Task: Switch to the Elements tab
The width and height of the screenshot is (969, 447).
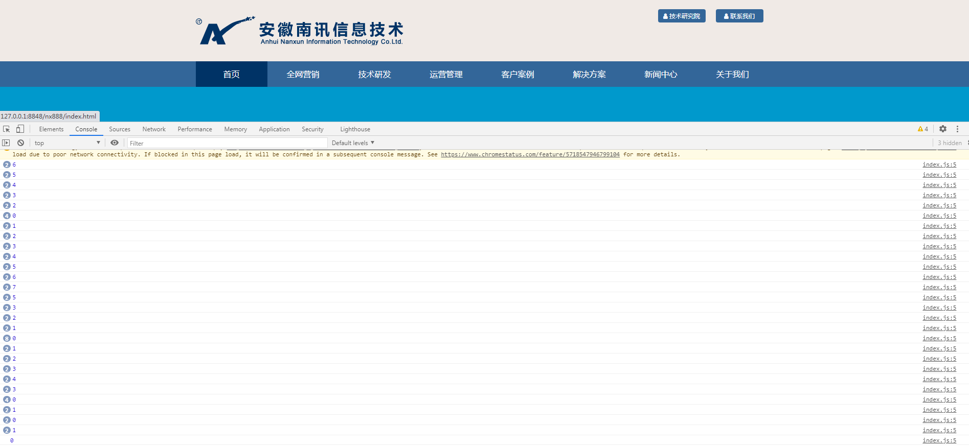Action: 51,129
